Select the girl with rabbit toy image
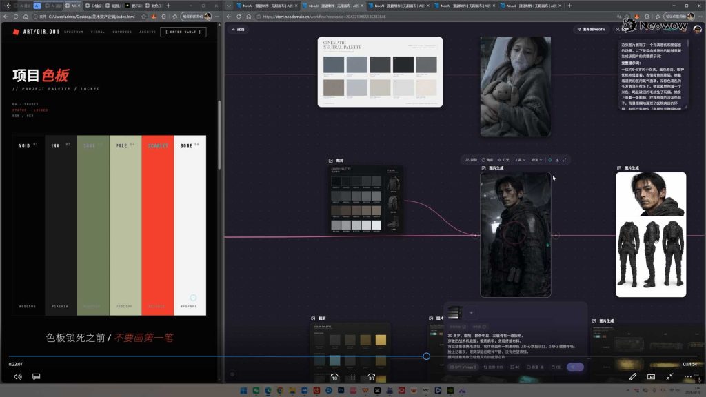The width and height of the screenshot is (706, 397). (515, 87)
